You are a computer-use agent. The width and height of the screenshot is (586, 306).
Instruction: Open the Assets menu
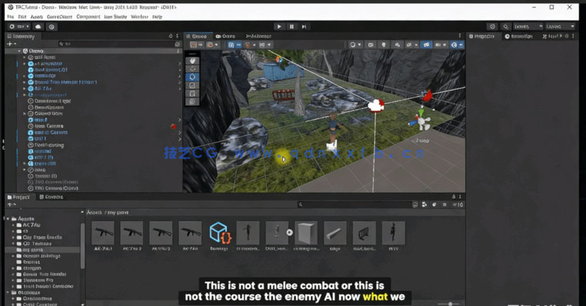coord(37,17)
